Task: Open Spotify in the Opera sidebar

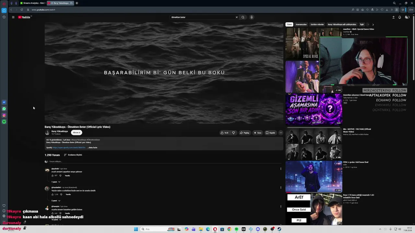Action: 4,122
